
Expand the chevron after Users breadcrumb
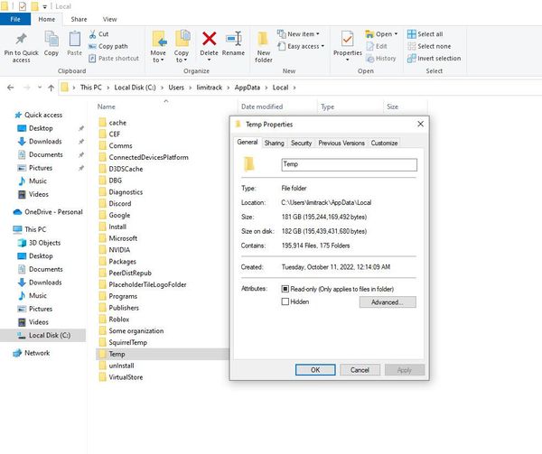point(190,88)
